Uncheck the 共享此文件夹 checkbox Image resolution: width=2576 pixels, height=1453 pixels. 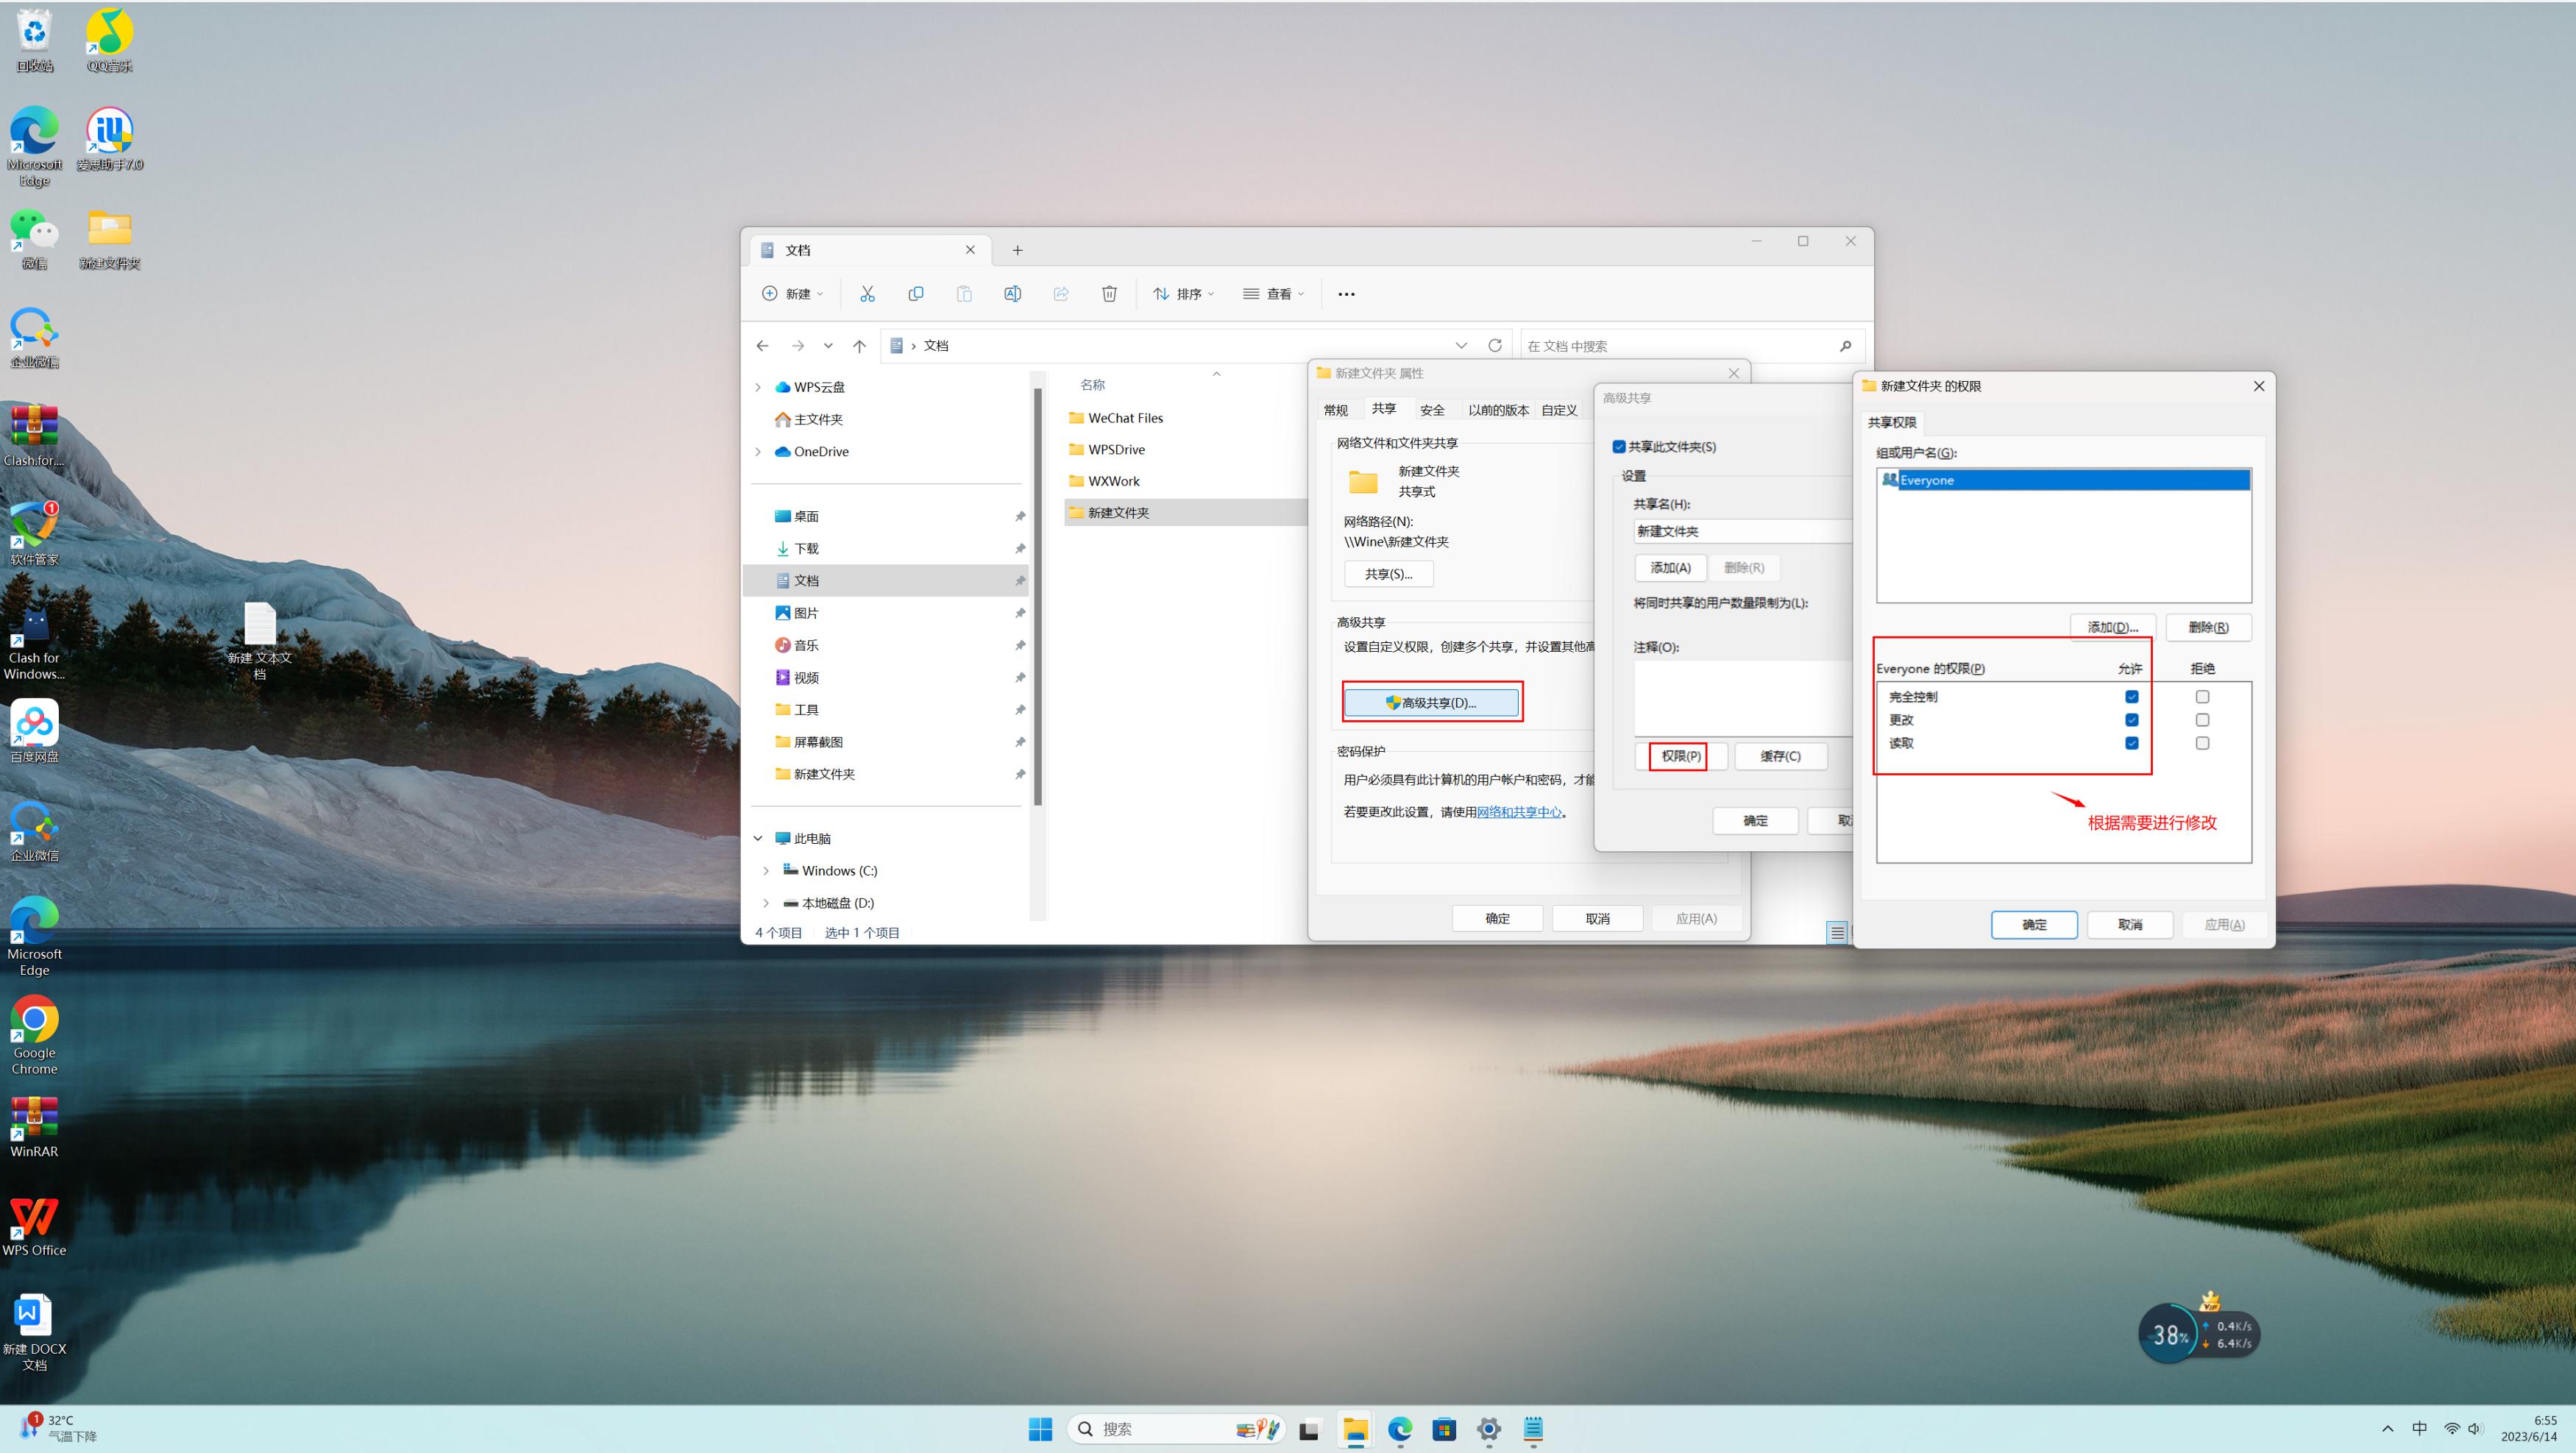coord(1618,446)
